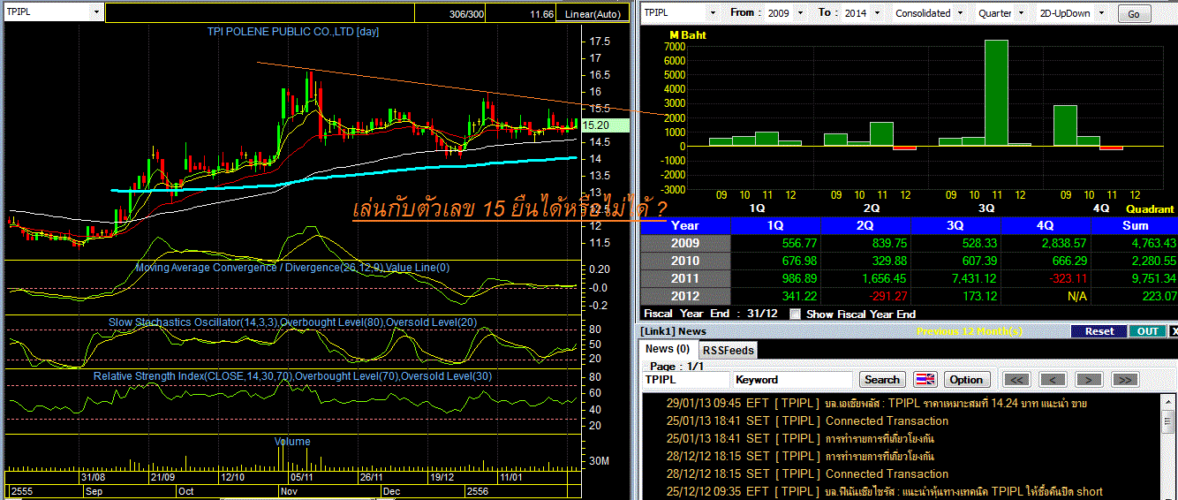The height and width of the screenshot is (500, 1178).
Task: Click the 7,431.12 cell for 2011 3Q
Action: click(957, 278)
